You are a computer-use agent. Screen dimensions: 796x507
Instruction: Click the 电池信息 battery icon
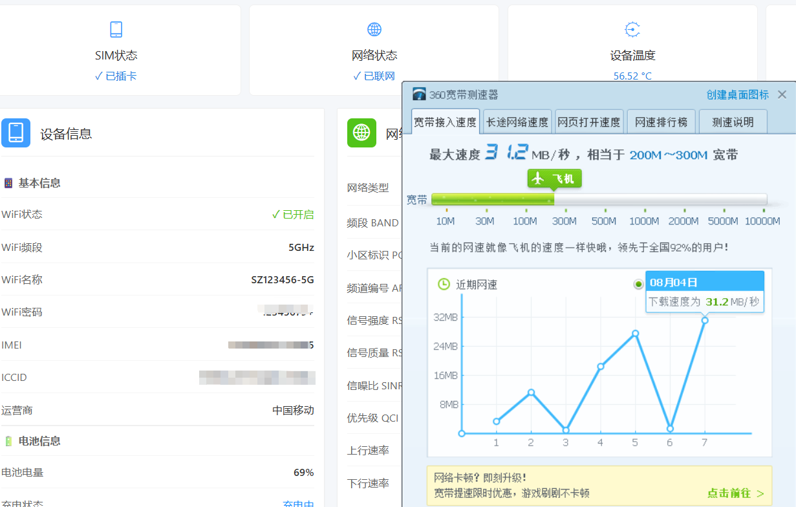tap(8, 441)
